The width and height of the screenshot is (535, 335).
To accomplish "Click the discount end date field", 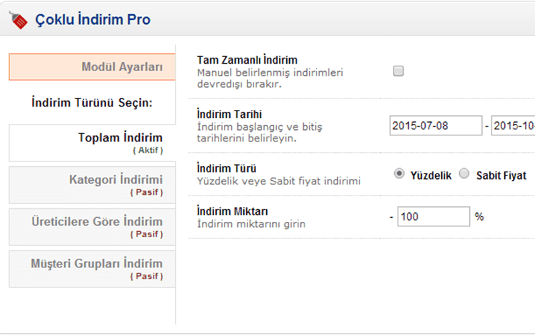I will coord(513,126).
